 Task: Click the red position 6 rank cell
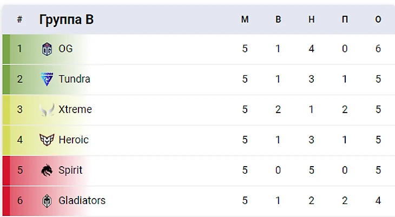coord(19,201)
